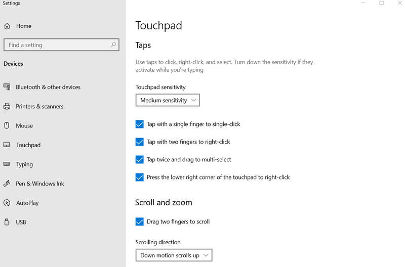Open Touchpad sensitivity dropdown

point(168,100)
